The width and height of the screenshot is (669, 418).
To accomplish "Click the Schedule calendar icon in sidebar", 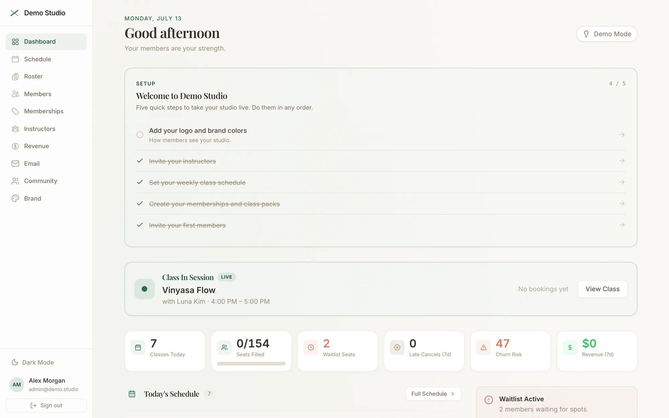I will [15, 59].
